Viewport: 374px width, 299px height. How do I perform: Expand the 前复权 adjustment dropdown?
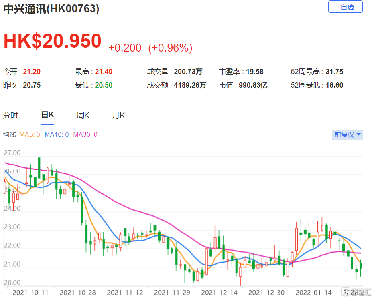click(x=347, y=135)
